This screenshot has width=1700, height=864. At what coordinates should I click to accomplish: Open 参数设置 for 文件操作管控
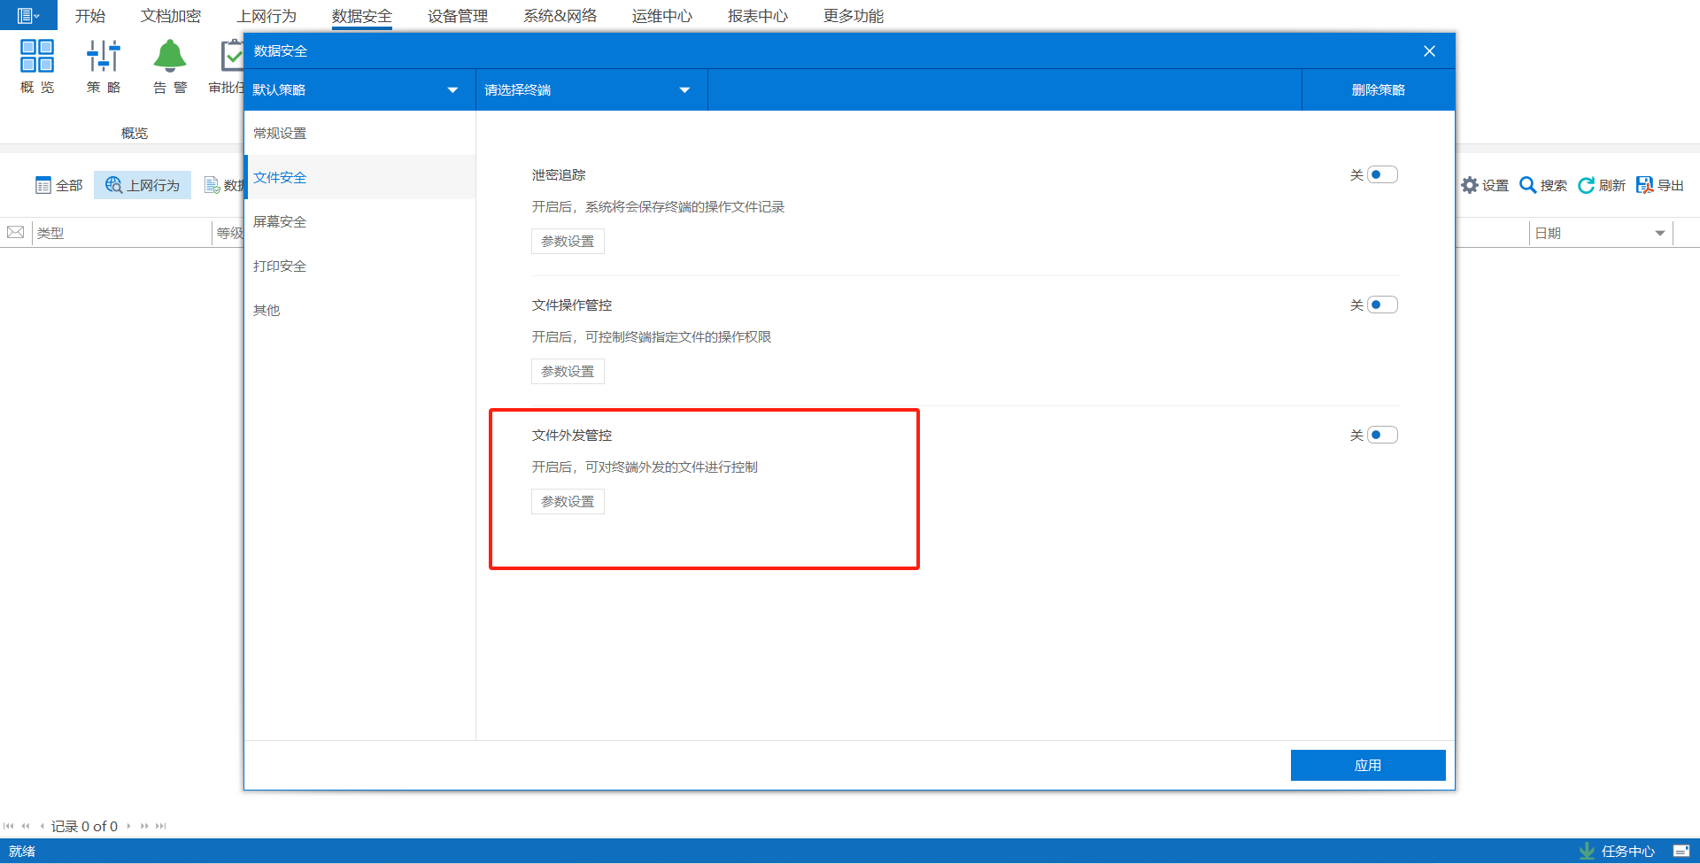(568, 372)
